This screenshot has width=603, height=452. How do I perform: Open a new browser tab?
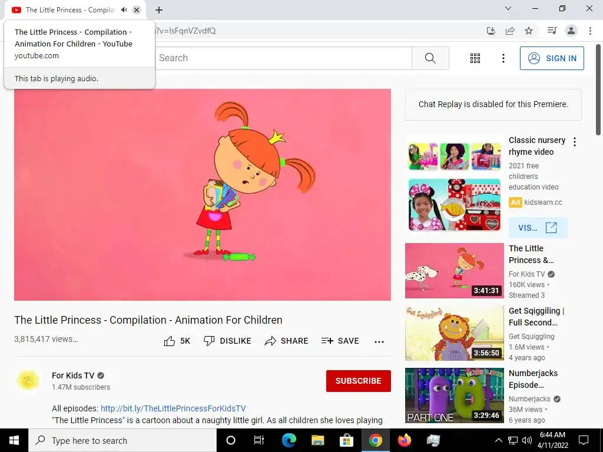click(159, 10)
